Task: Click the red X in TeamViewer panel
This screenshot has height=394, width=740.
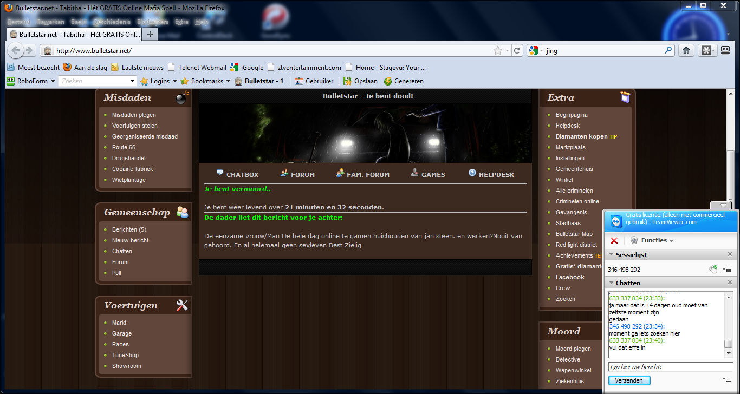Action: coord(614,240)
